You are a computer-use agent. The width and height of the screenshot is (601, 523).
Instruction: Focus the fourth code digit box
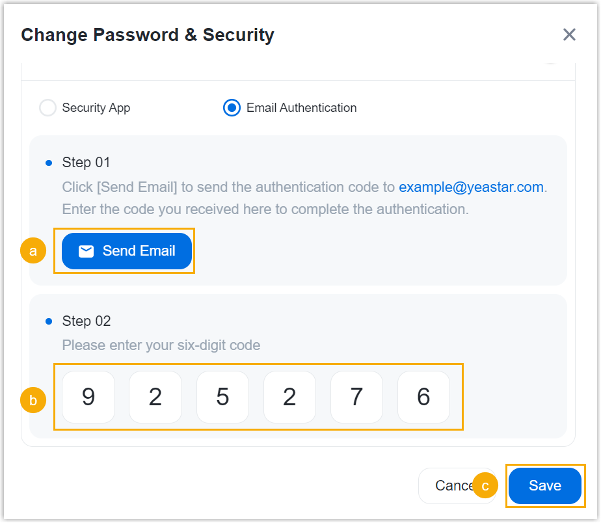(289, 397)
